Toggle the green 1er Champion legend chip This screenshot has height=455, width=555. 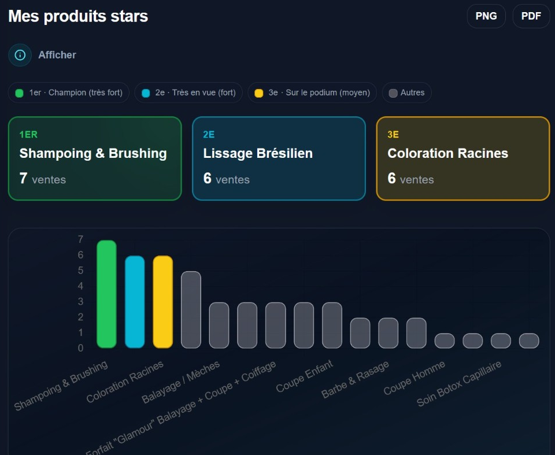click(69, 93)
